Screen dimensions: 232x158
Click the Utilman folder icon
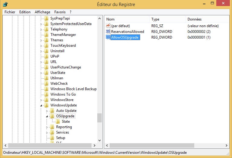point(47,78)
